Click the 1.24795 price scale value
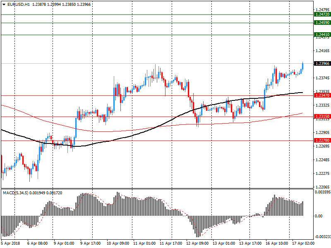Viewport: 331px width, 248px height. tap(323, 10)
